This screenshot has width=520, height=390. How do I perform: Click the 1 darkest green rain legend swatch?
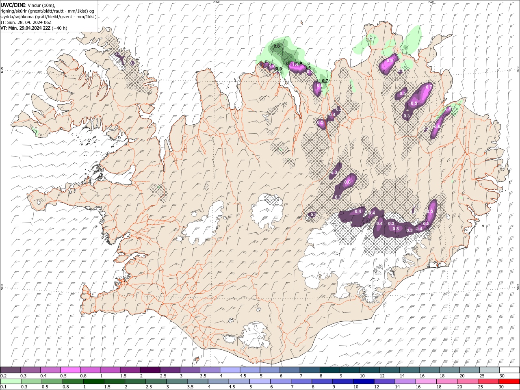pos(93,381)
